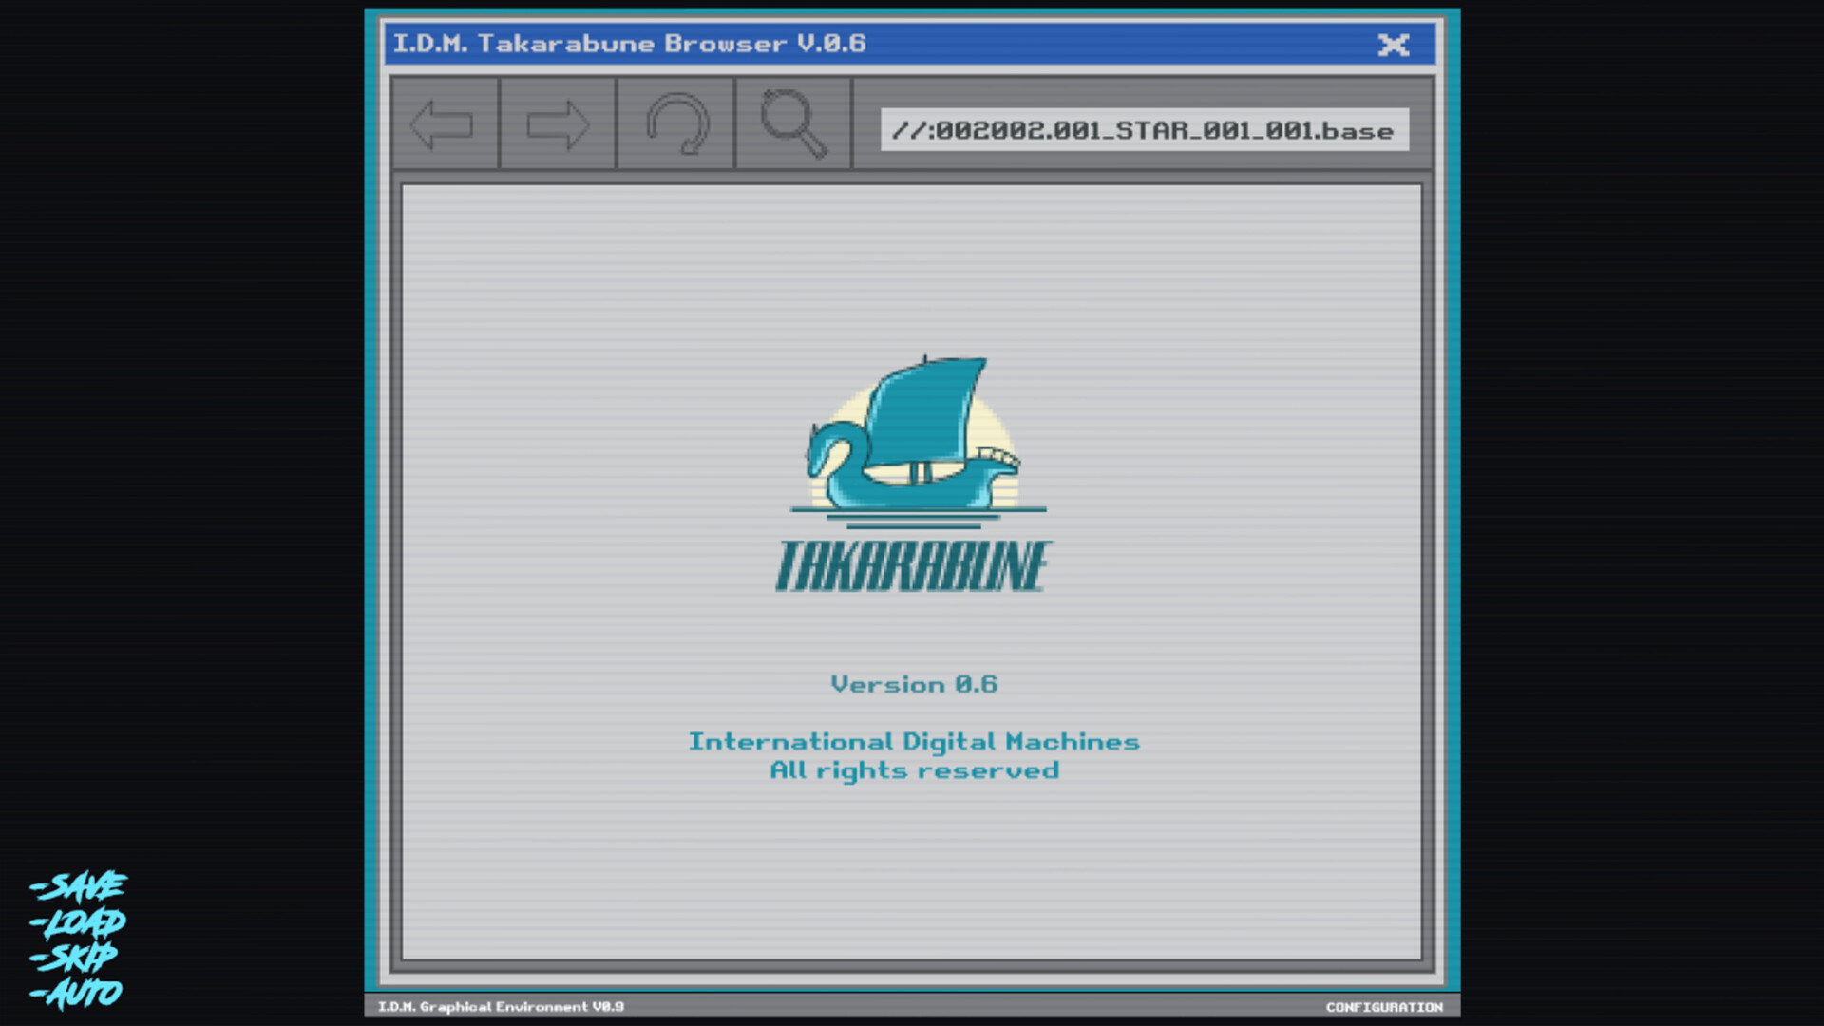Close the Takarabune Browser window
This screenshot has height=1026, width=1824.
1393,45
